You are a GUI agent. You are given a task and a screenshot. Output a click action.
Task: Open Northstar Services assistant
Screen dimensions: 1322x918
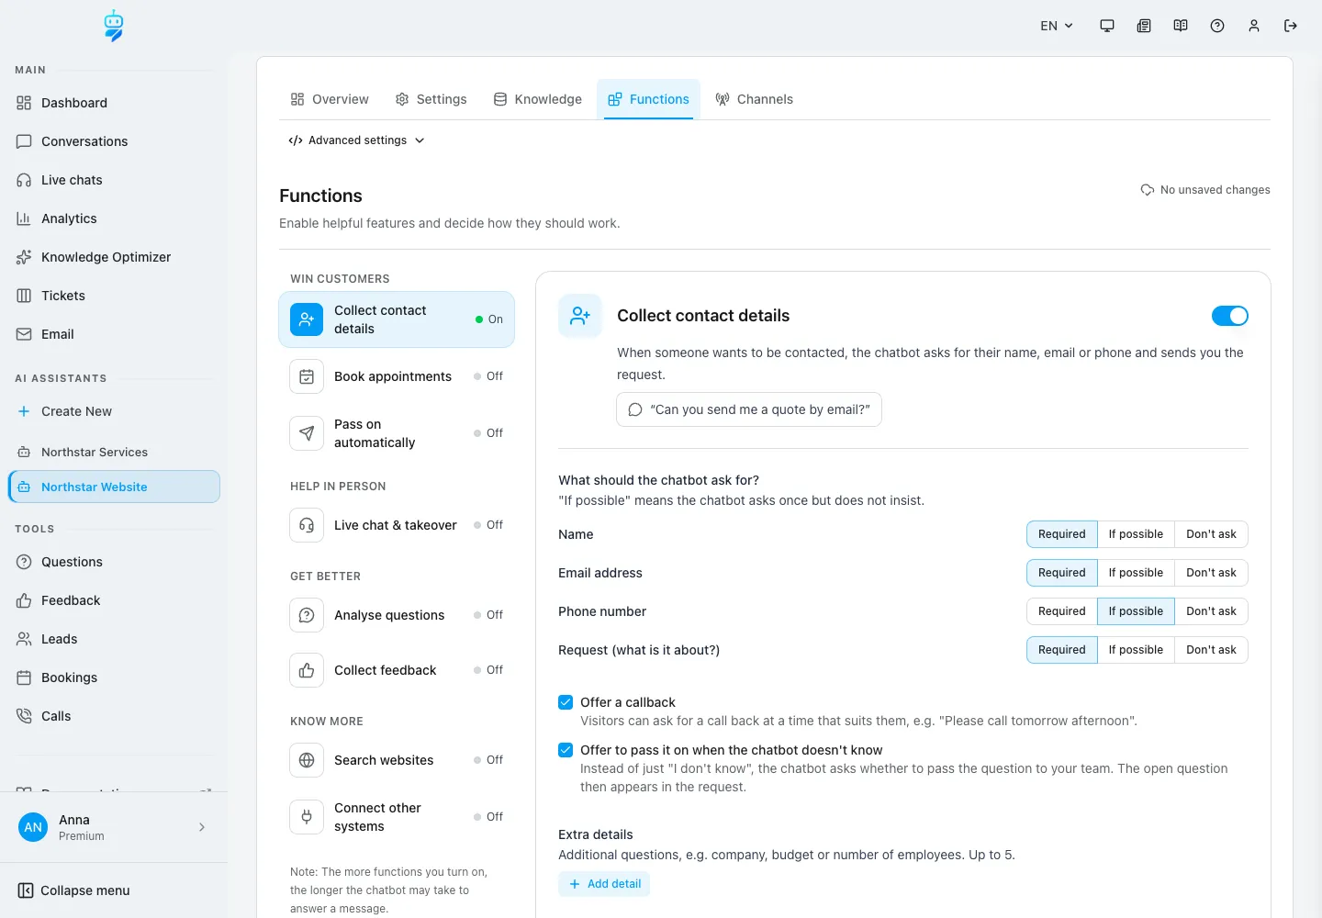[114, 452]
